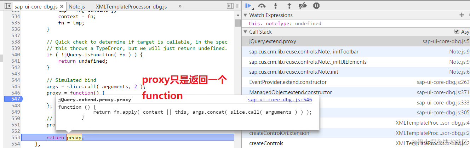The height and width of the screenshot is (148, 470).
Task: Switch to the Note.js tab
Action: 77,7
